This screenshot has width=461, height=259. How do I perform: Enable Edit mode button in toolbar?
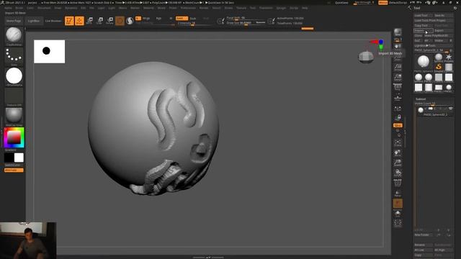pyautogui.click(x=69, y=21)
